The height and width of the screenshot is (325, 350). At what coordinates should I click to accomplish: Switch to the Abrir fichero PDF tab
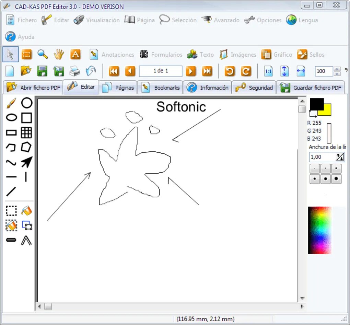[33, 88]
